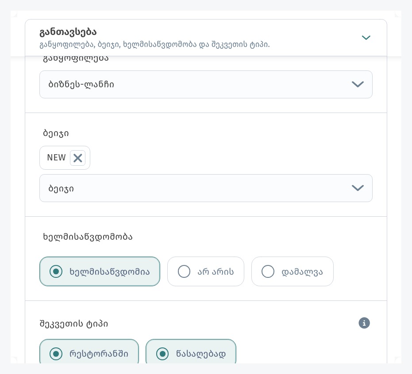Open the ბეიჯი badge dropdown

tap(206, 188)
